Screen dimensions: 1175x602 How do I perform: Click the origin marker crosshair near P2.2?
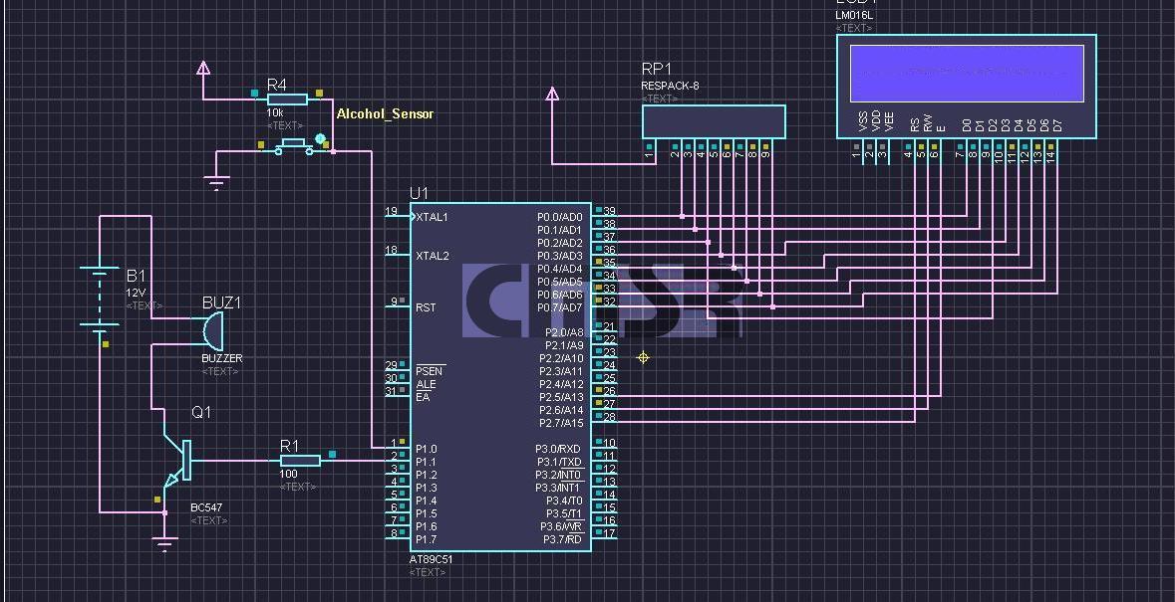point(643,357)
